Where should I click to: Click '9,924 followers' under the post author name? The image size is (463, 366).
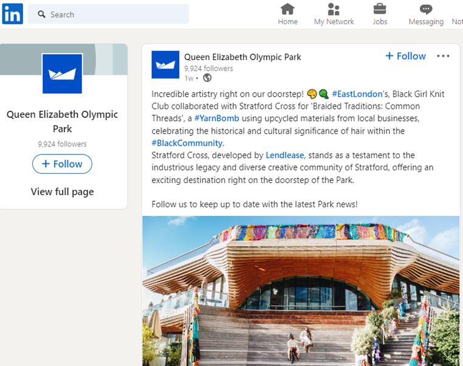click(x=208, y=69)
